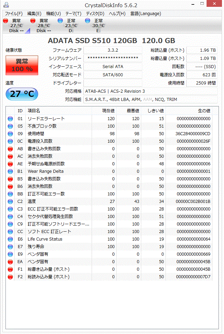Click the status orb for Wear Range Delta
Viewport: 224px width, 334px height.
point(10,171)
